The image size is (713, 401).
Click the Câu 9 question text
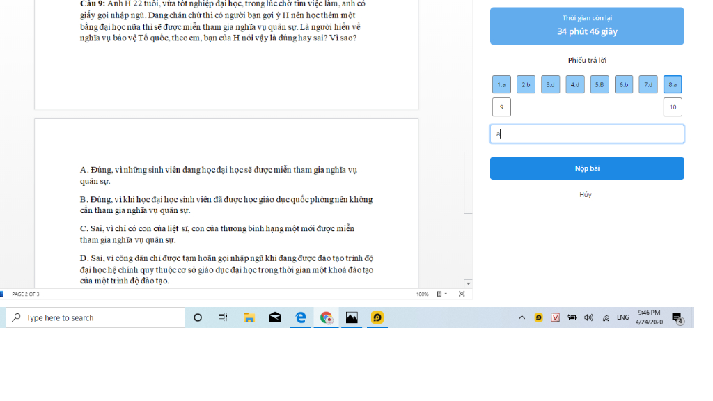click(x=223, y=21)
